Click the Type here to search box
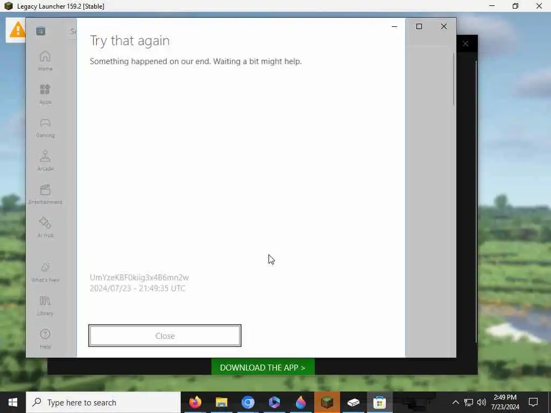Screen dimensions: 551x413 tap(103, 402)
